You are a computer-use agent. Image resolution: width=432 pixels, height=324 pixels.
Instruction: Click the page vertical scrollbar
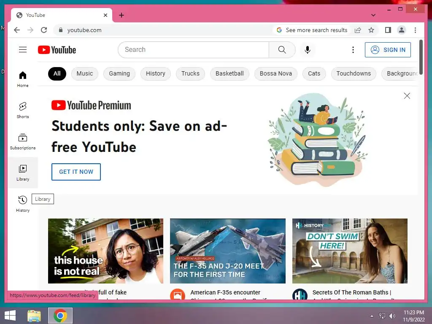[421, 57]
